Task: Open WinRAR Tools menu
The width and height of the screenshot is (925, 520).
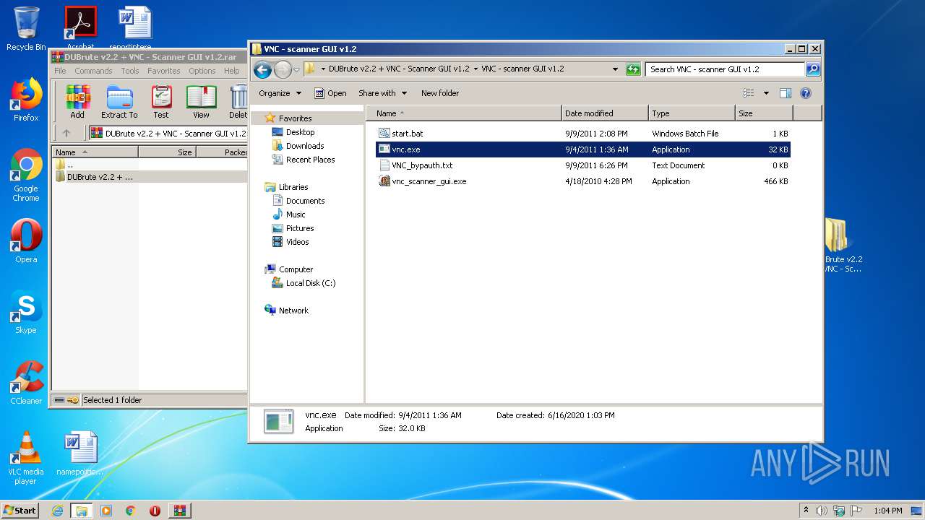Action: pyautogui.click(x=130, y=71)
